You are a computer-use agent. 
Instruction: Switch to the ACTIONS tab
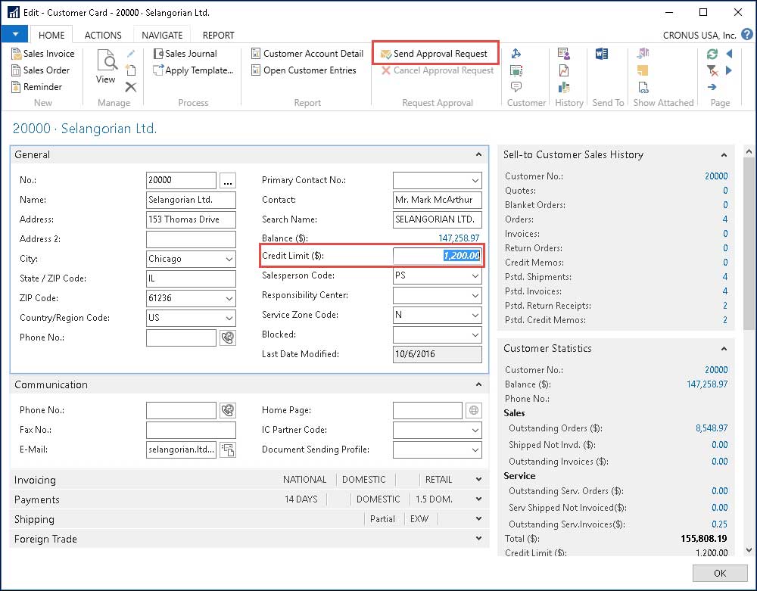tap(103, 35)
